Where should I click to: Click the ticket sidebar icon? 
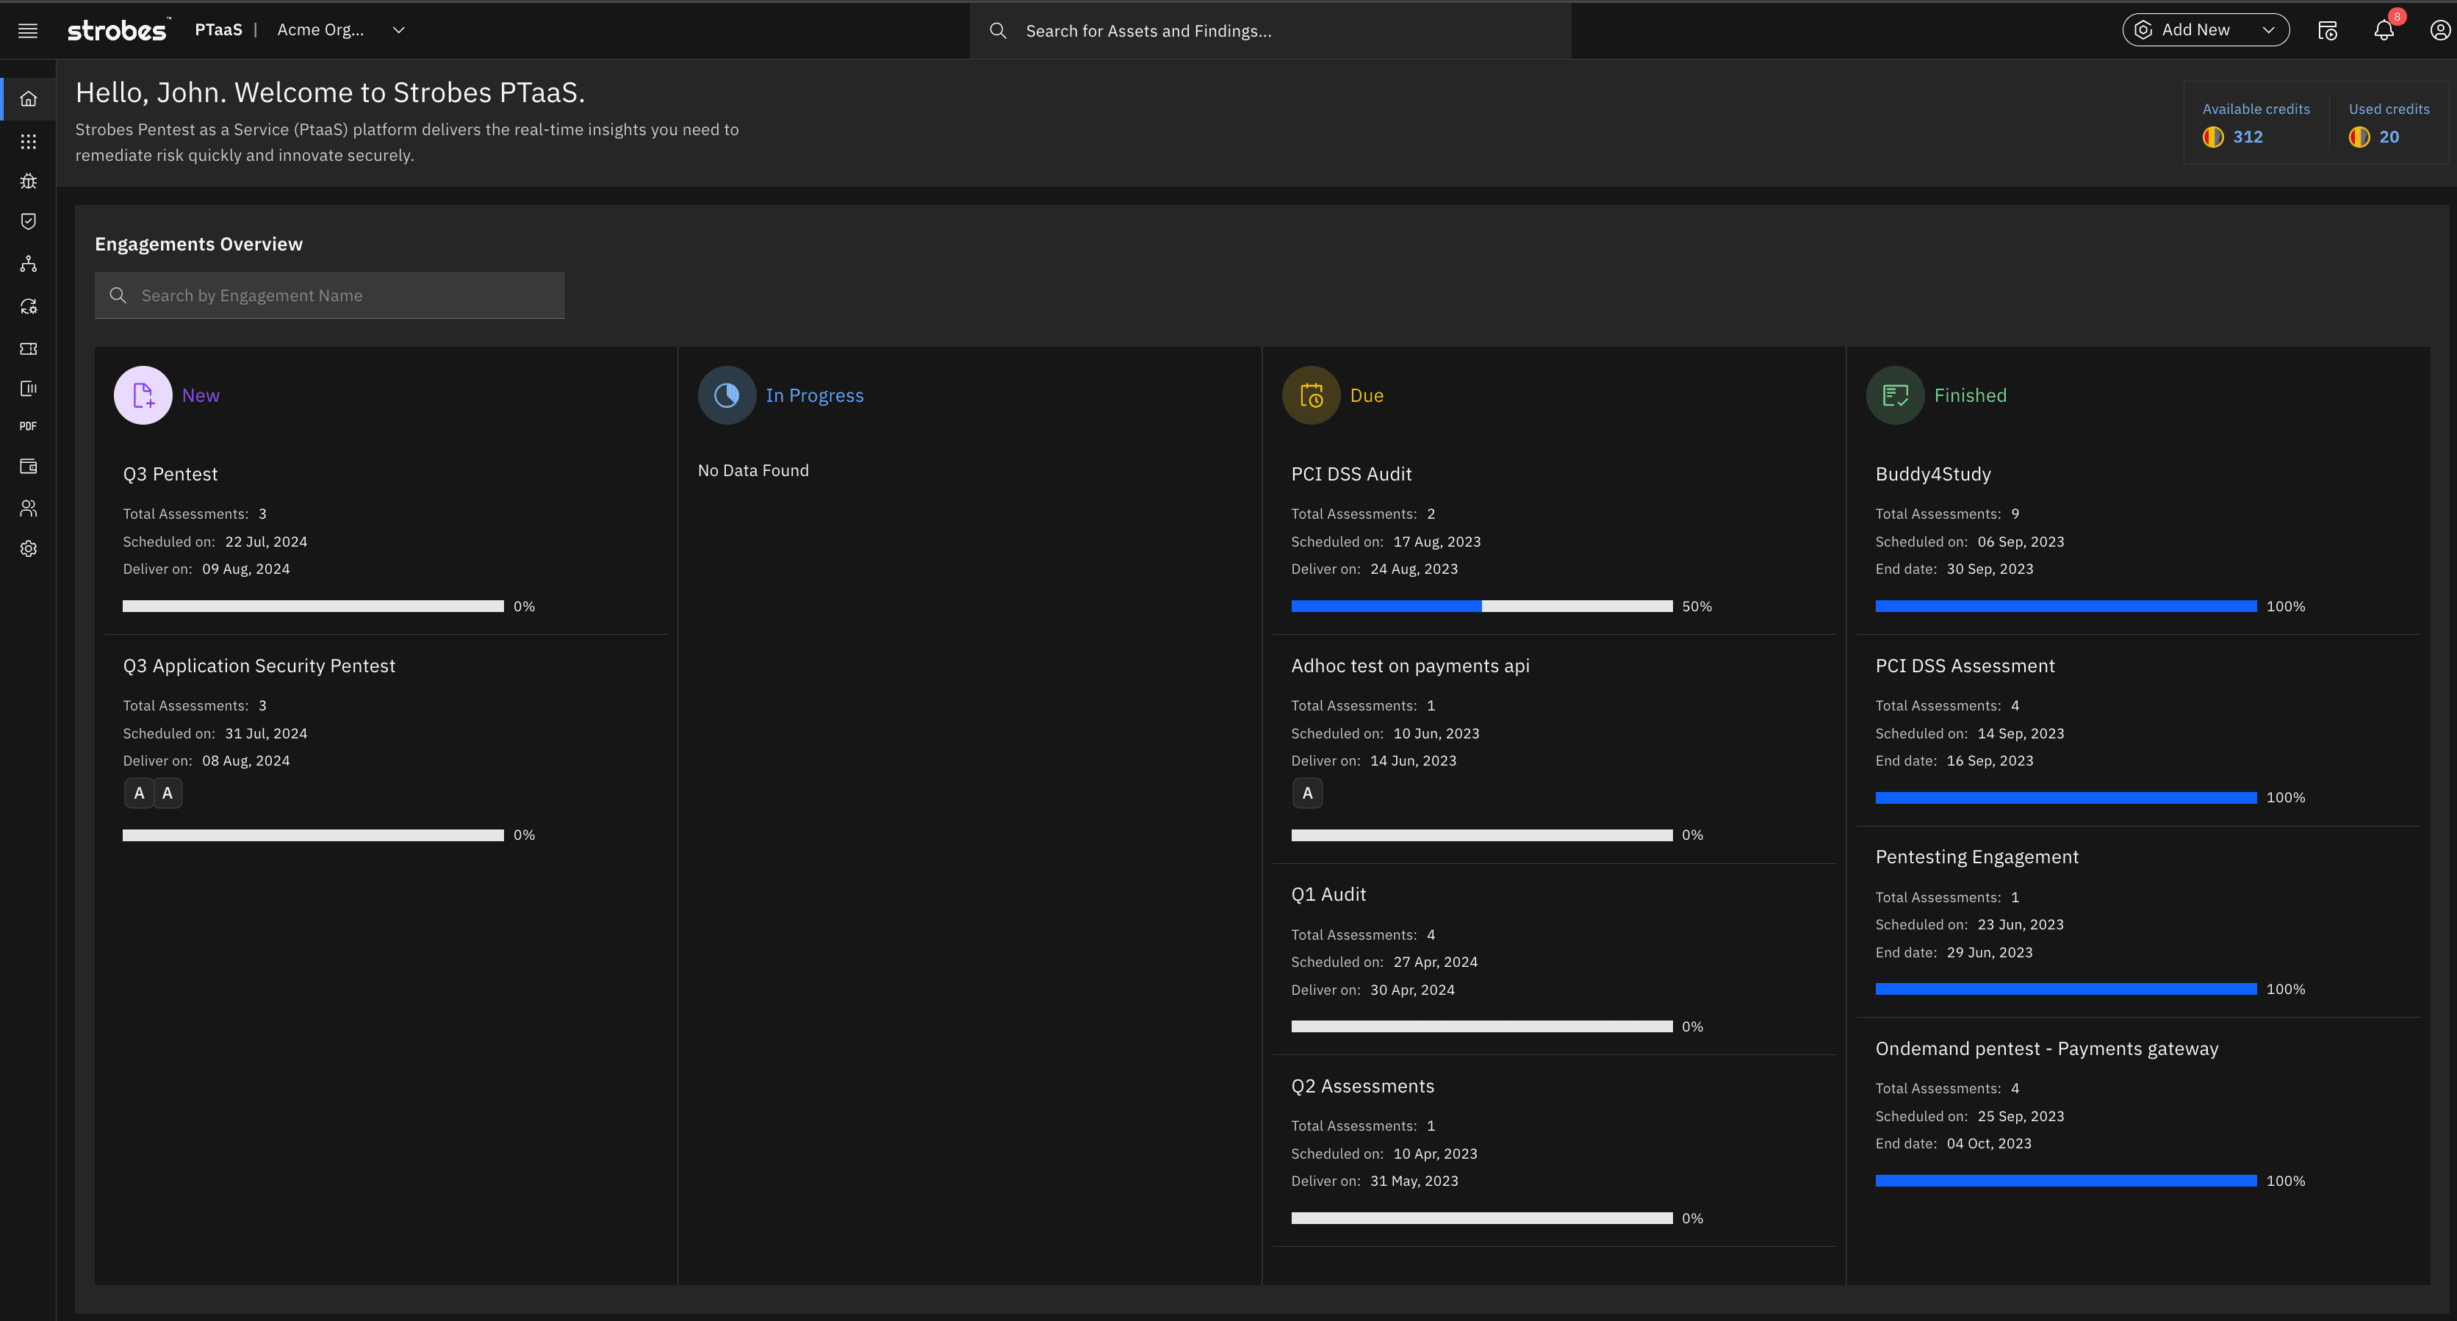click(x=29, y=348)
